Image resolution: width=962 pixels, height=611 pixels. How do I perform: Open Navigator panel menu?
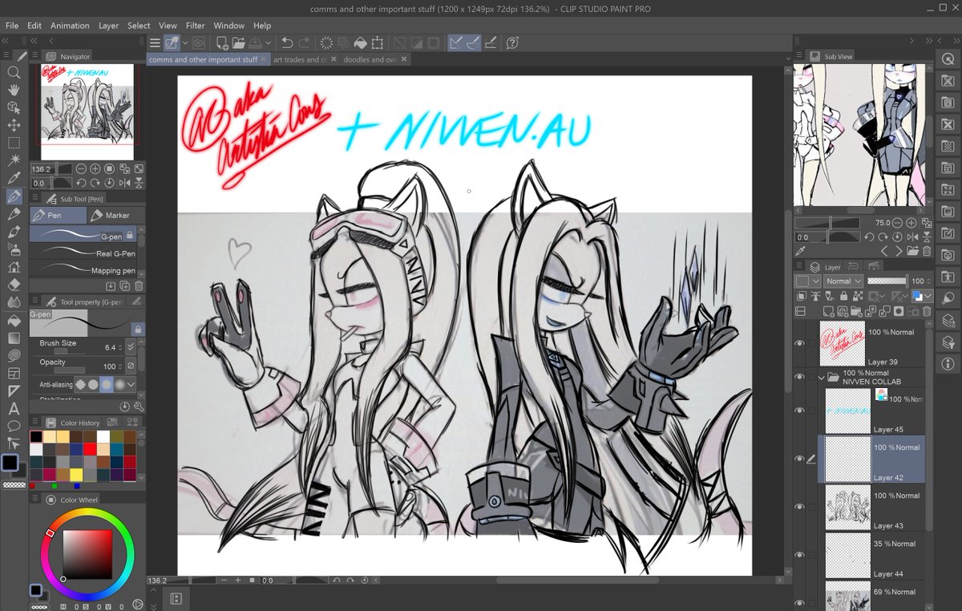pyautogui.click(x=37, y=56)
